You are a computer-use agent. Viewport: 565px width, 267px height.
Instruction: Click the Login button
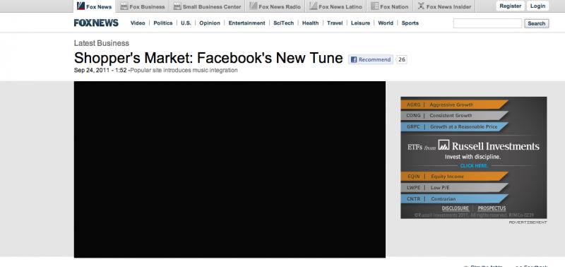click(x=537, y=6)
